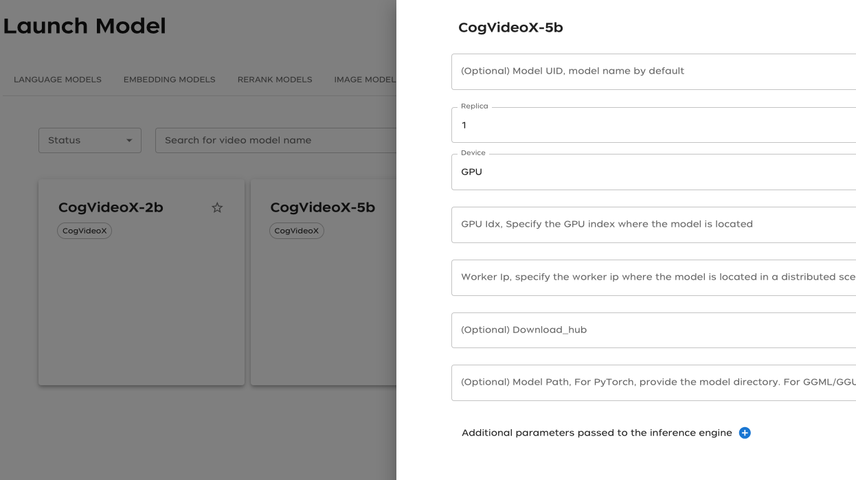856x480 pixels.
Task: Switch to Embedding Models tab
Action: [170, 80]
